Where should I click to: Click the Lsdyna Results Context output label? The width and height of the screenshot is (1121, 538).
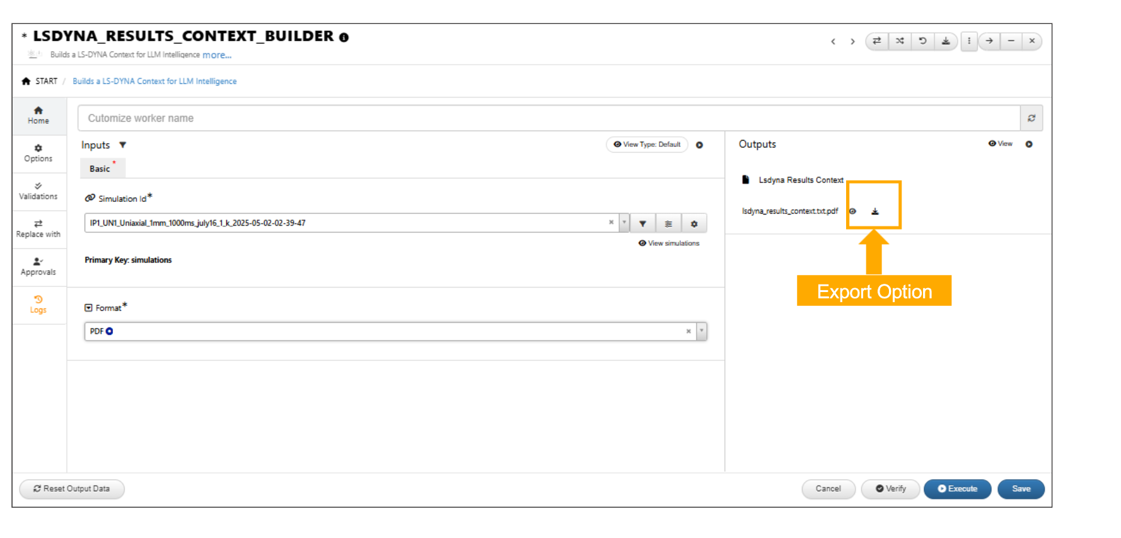(801, 180)
